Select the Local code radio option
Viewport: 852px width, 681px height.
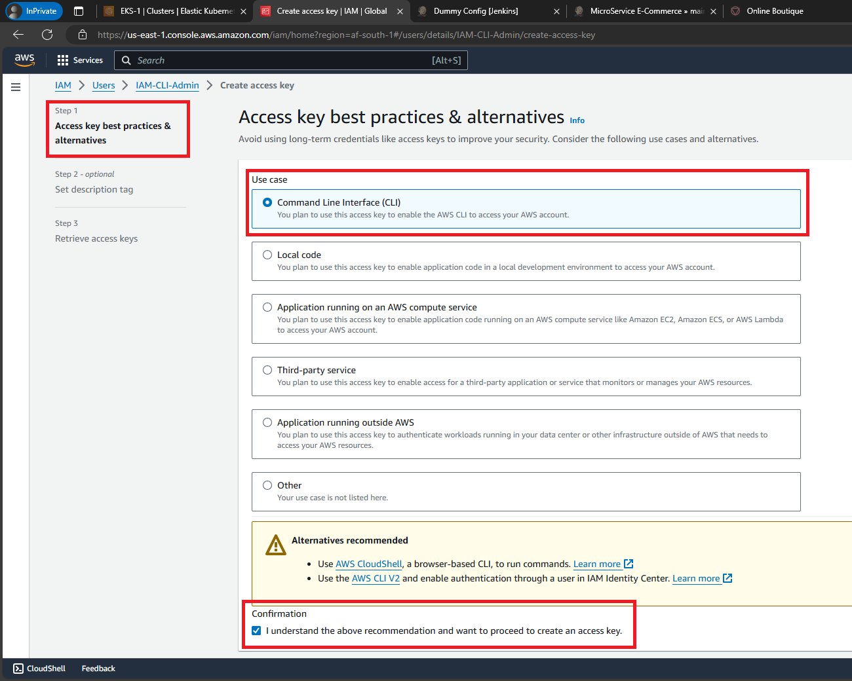click(267, 255)
